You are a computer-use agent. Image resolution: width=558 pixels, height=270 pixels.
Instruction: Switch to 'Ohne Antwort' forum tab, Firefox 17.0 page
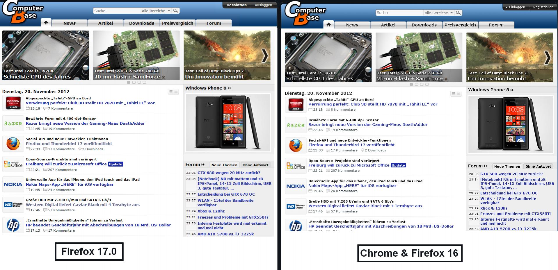pyautogui.click(x=255, y=165)
